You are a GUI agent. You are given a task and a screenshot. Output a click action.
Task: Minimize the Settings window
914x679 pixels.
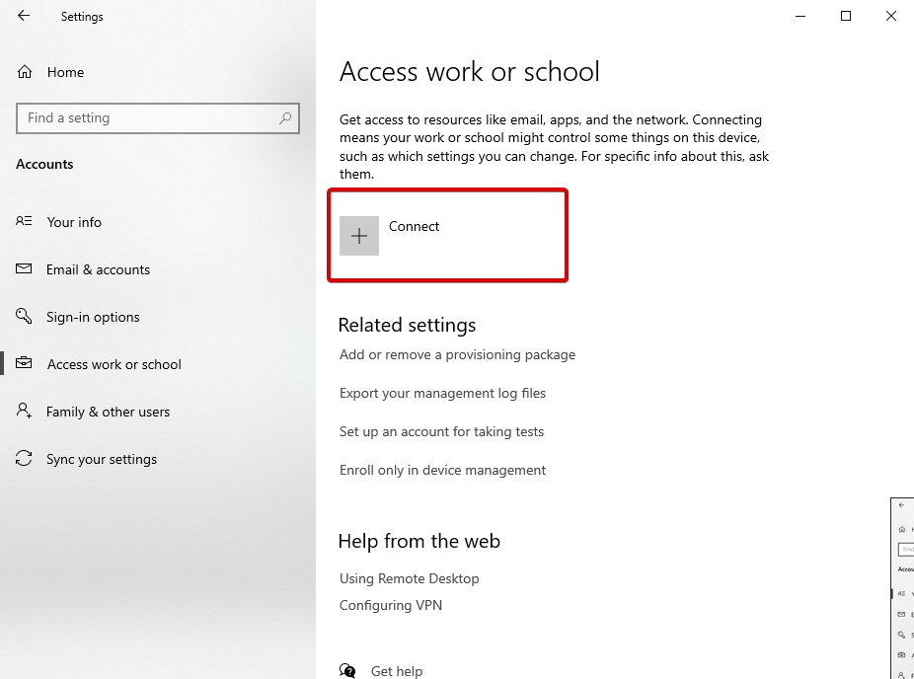click(x=800, y=16)
